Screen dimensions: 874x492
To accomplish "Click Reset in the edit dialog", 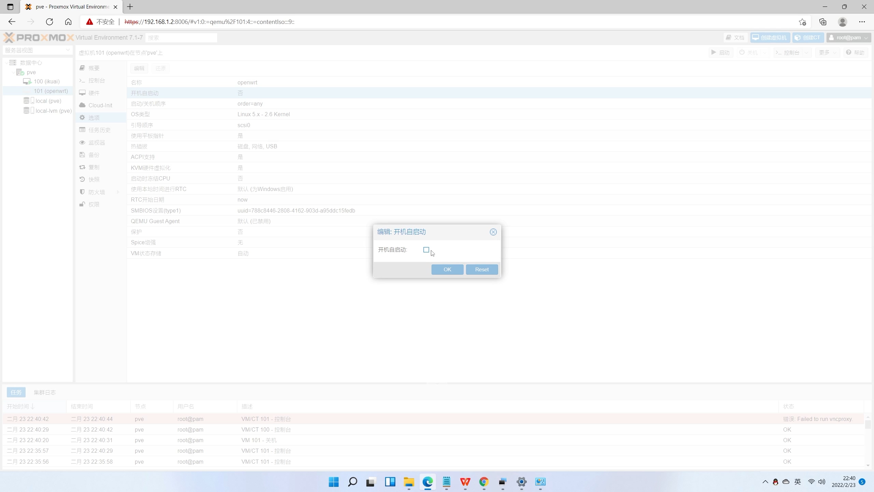I will coord(482,270).
